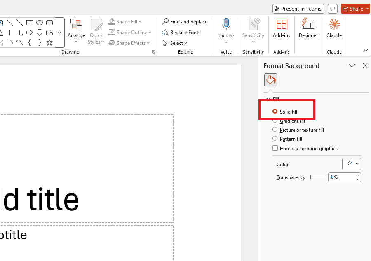Collapse the Fill section
Viewport: 371px width, 261px height.
click(x=268, y=99)
